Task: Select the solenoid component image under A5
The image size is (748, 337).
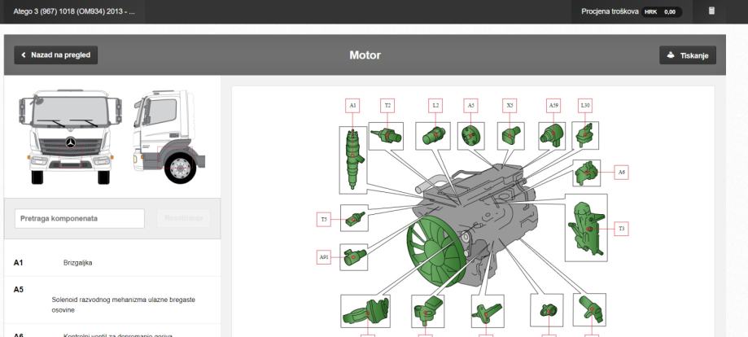Action: 470,136
